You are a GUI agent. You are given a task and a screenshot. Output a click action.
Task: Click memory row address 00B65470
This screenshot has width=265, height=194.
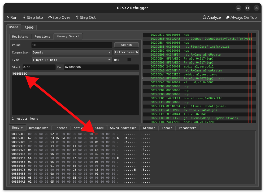tap(18, 170)
